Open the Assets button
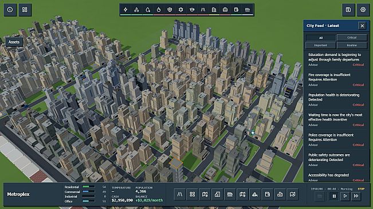 coord(14,42)
